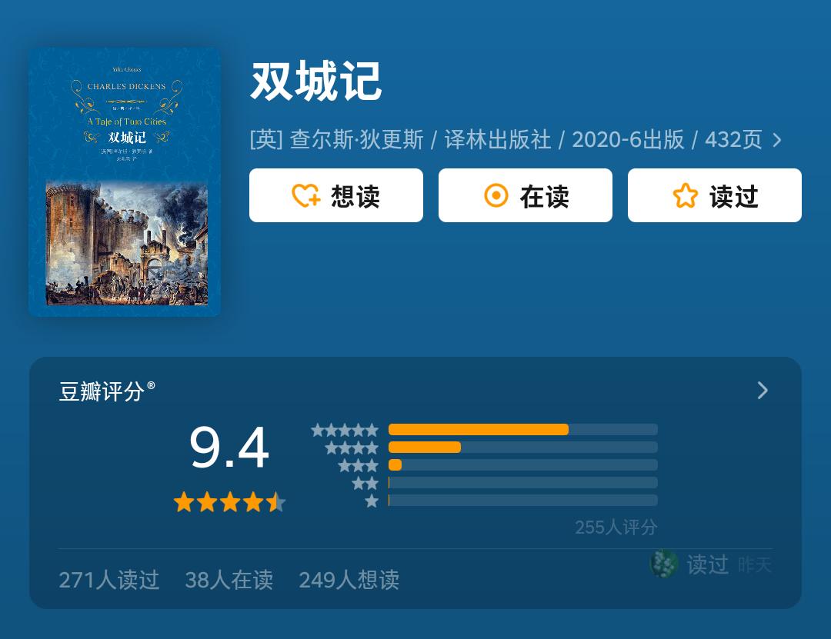Image resolution: width=831 pixels, height=639 pixels.
Task: Select the one-star rating distribution bar
Action: [522, 500]
